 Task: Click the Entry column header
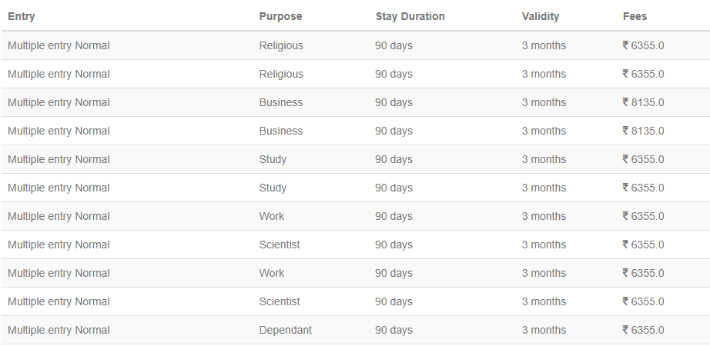click(22, 16)
